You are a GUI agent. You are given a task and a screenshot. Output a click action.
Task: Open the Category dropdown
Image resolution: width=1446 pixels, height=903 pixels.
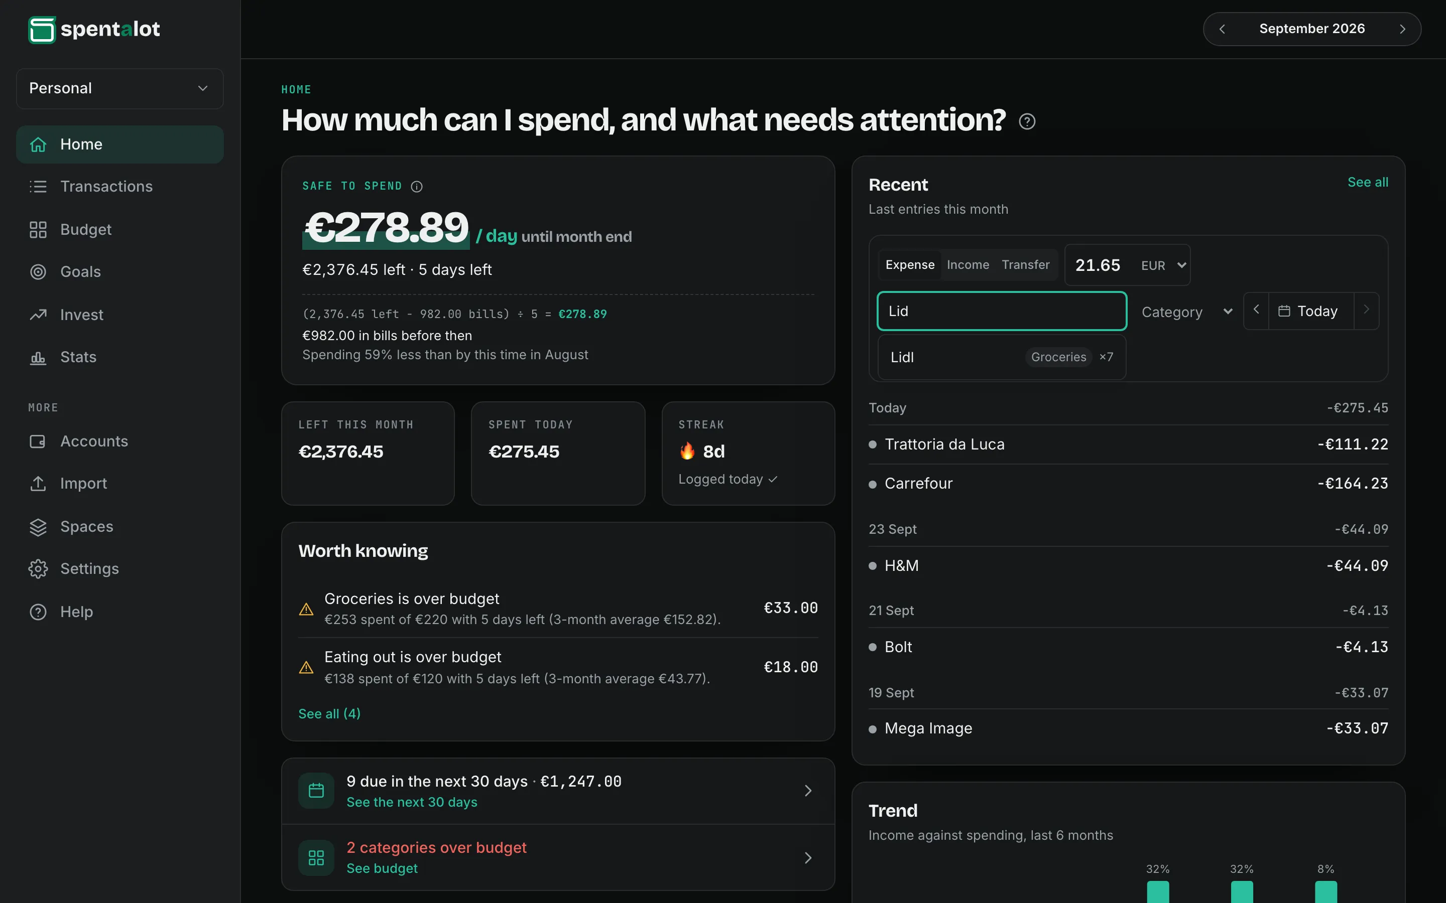pyautogui.click(x=1186, y=312)
